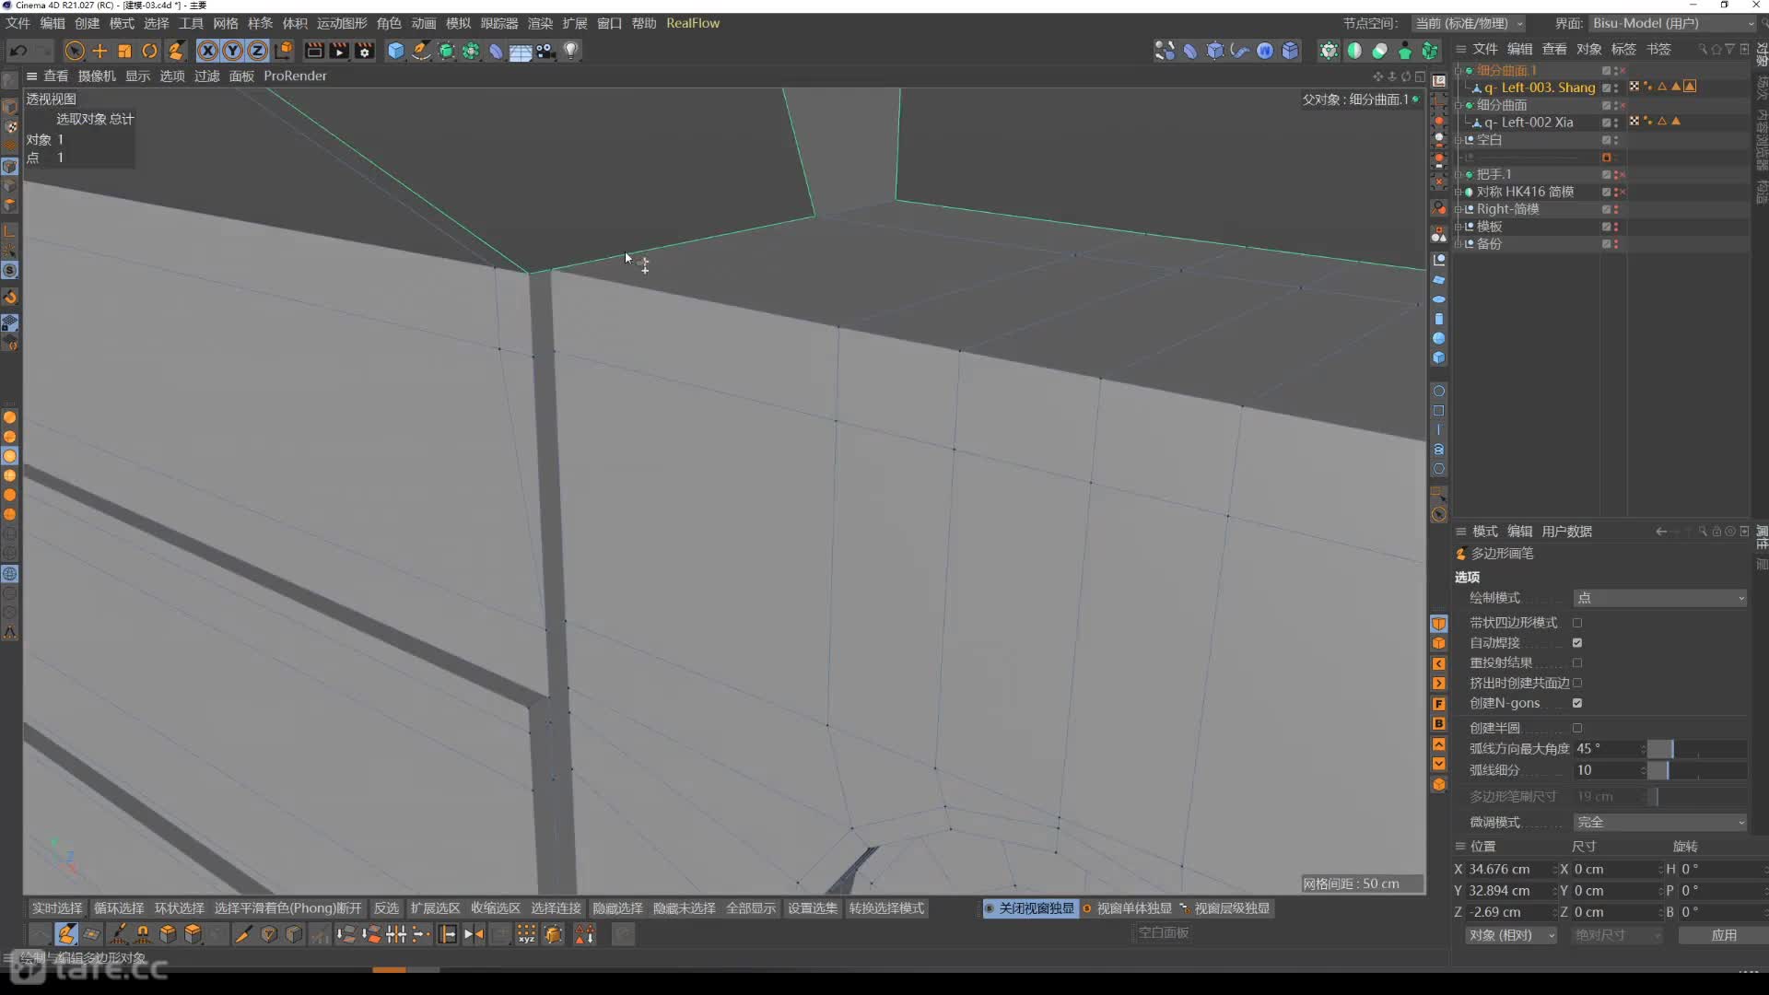The image size is (1769, 995).
Task: Select the Move tool cross icon
Action: [x=100, y=51]
